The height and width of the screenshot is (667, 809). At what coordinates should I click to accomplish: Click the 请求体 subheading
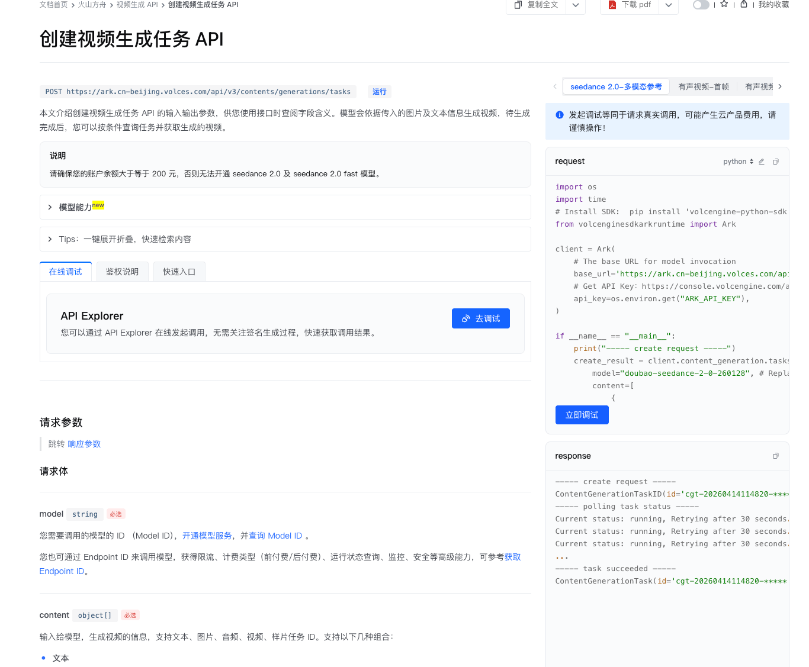pos(54,471)
